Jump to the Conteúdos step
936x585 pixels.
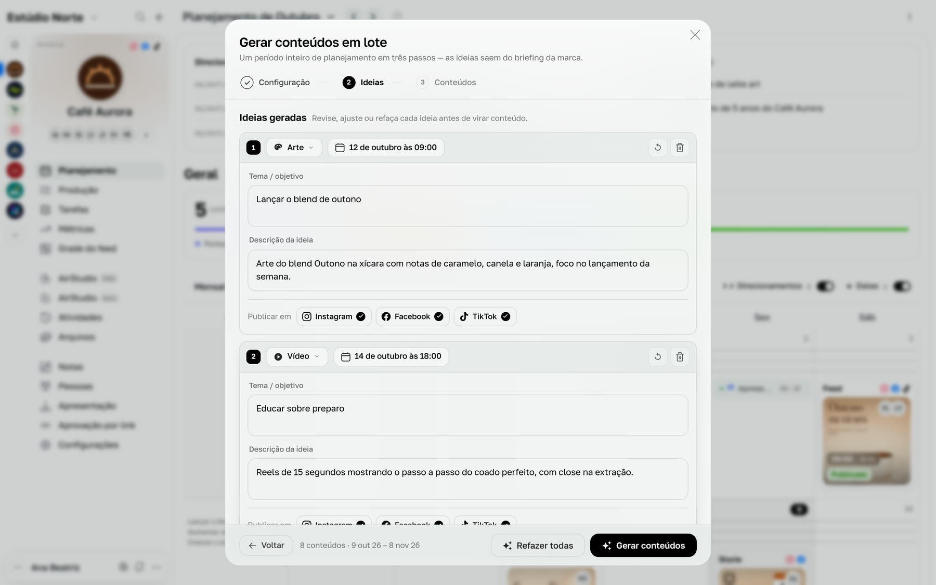coord(446,83)
